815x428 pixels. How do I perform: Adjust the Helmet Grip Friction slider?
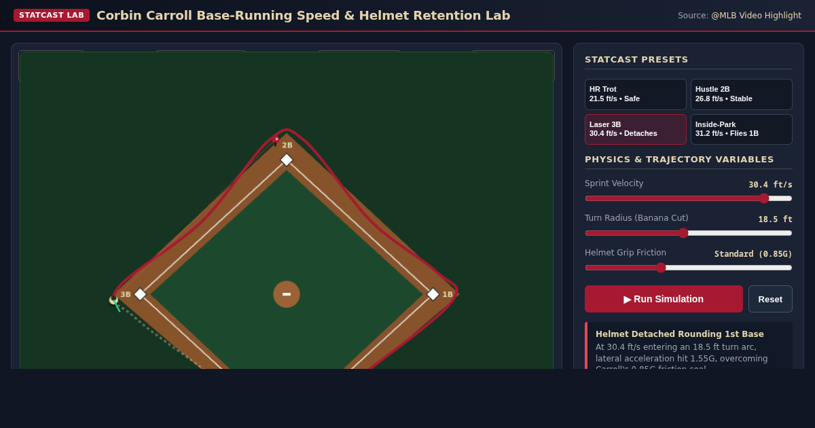click(689, 268)
